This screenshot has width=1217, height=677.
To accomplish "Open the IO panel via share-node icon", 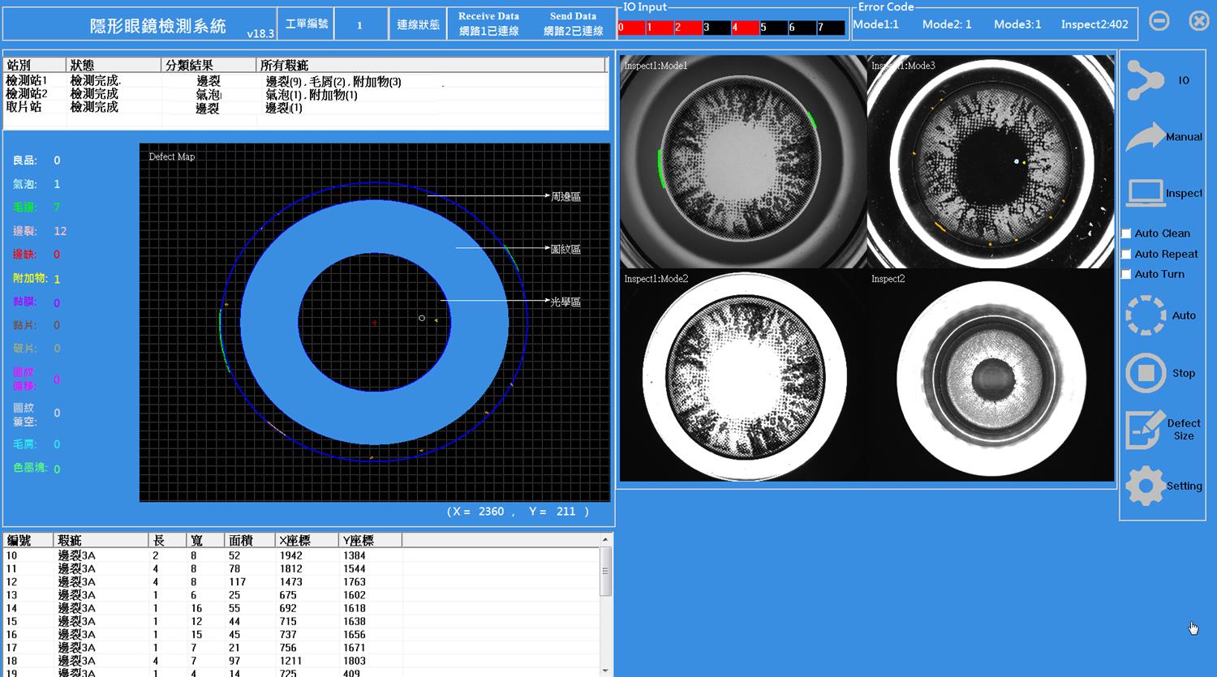I will click(1146, 80).
